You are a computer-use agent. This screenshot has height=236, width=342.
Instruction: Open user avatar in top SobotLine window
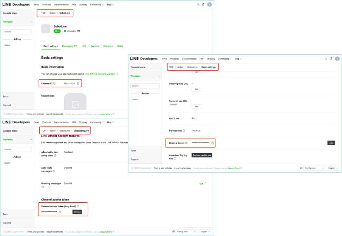pyautogui.click(x=209, y=5)
